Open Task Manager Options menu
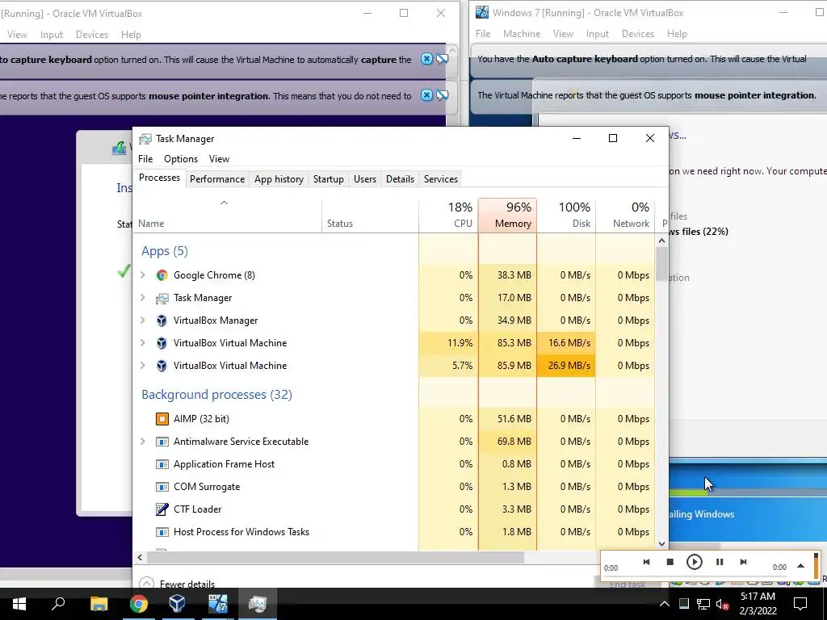This screenshot has width=827, height=620. (181, 159)
